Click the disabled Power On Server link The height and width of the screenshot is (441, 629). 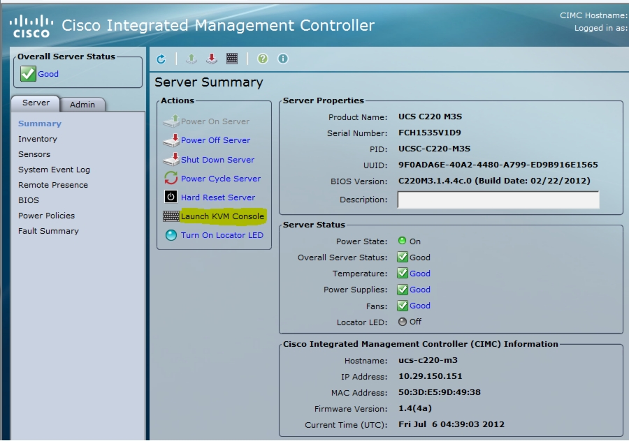(215, 121)
